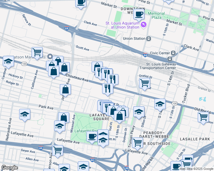This screenshot has width=214, height=171.
Task: Click the I-64 shield left of Civic Center
Action: [145, 55]
